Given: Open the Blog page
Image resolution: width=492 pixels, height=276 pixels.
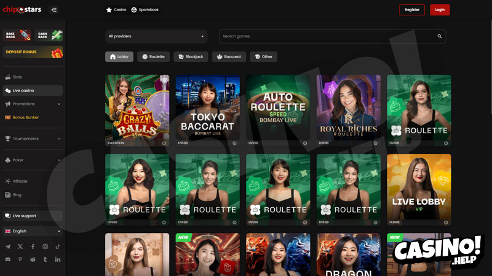Looking at the screenshot, I should [x=33, y=195].
